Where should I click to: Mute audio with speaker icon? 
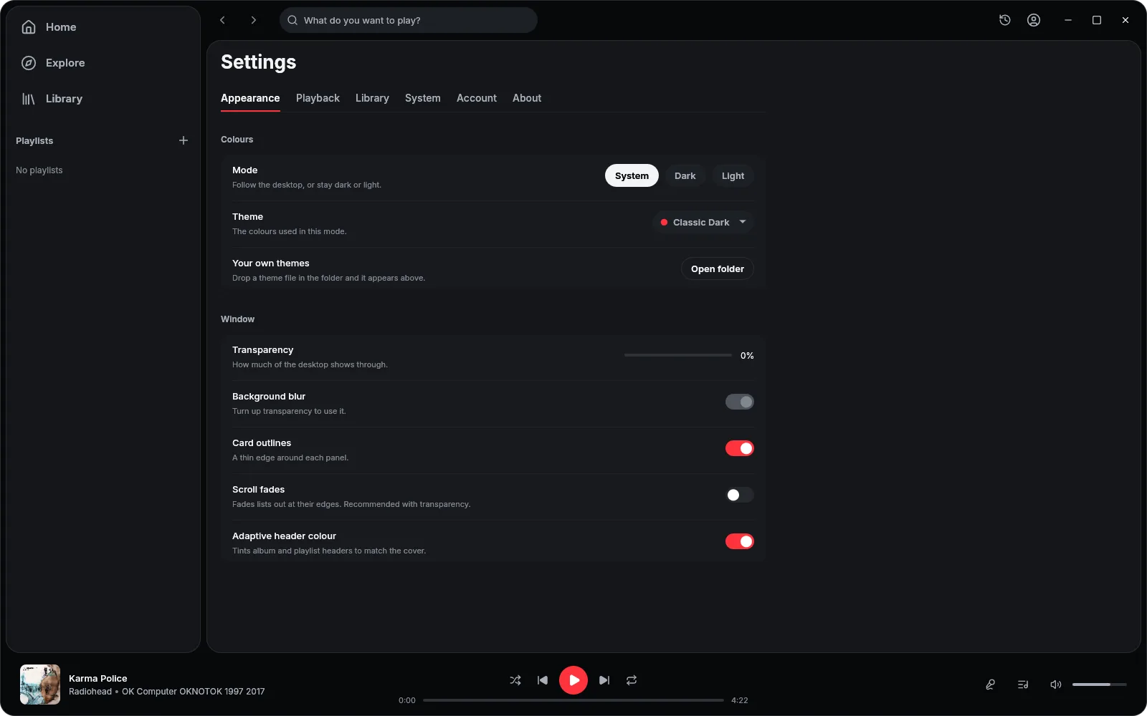click(1055, 684)
